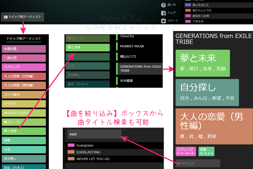Screen dimensions: 253x169
Task: Select the 大人の恋愛（女性編） topic
Action: pyautogui.click(x=24, y=76)
